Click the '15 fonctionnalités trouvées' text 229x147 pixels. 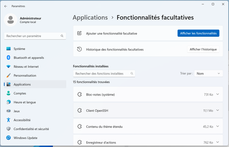(x=91, y=82)
